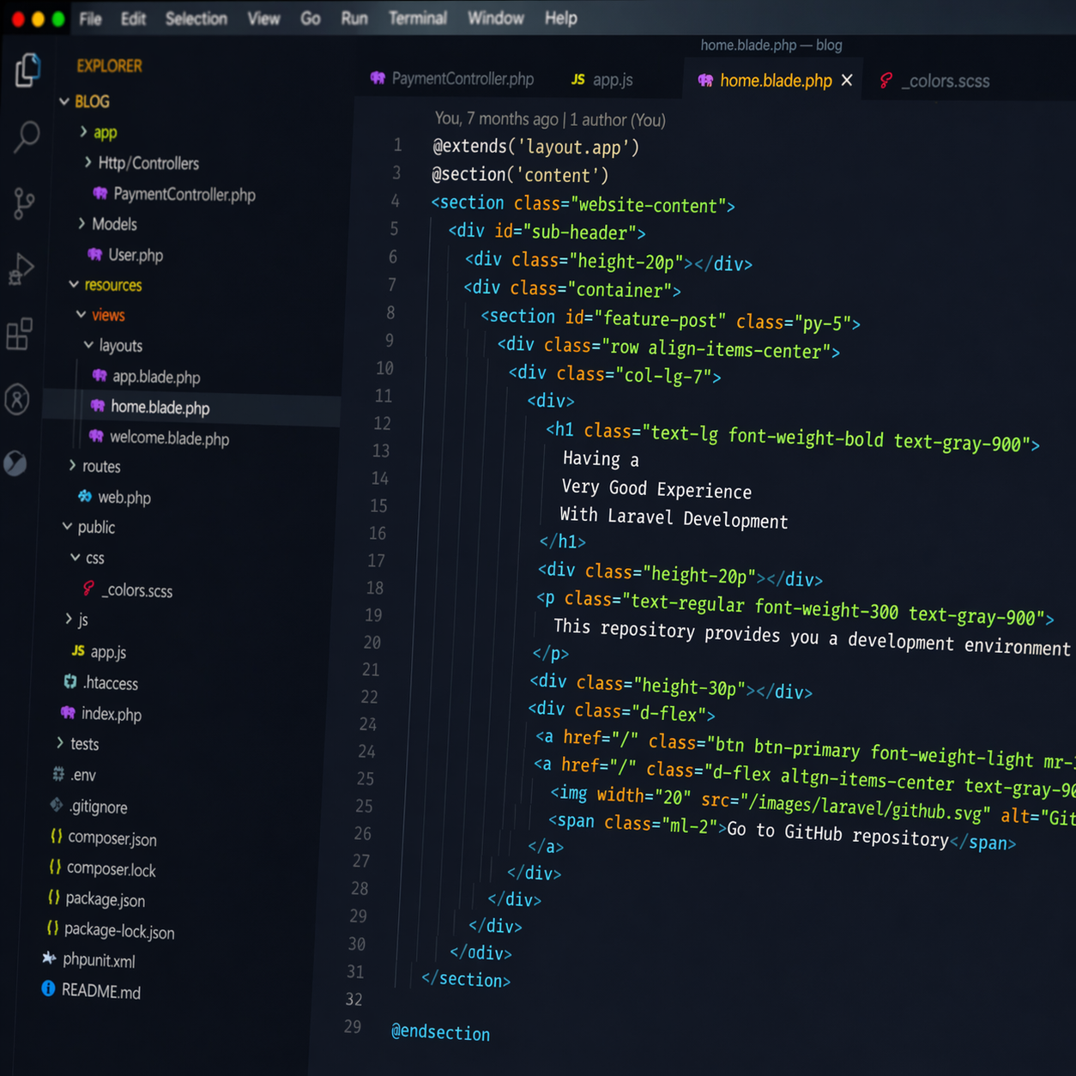Click the accounts icon in activity bar
1076x1076 pixels.
[17, 399]
